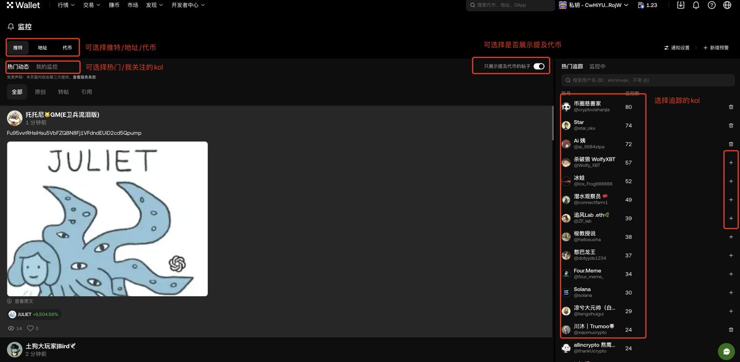Add 杀破狼 WolfyXBT with its plus icon

731,163
